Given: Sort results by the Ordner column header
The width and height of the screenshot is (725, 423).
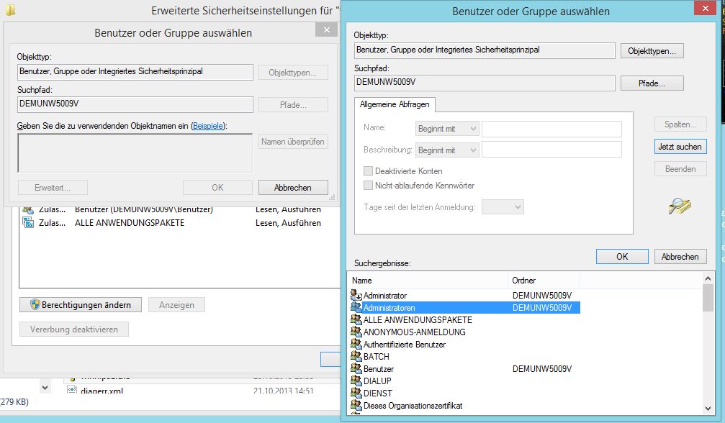Looking at the screenshot, I should (543, 281).
